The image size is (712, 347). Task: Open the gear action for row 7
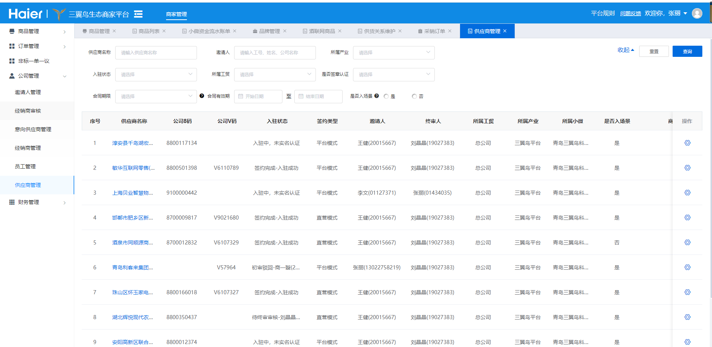(x=687, y=292)
